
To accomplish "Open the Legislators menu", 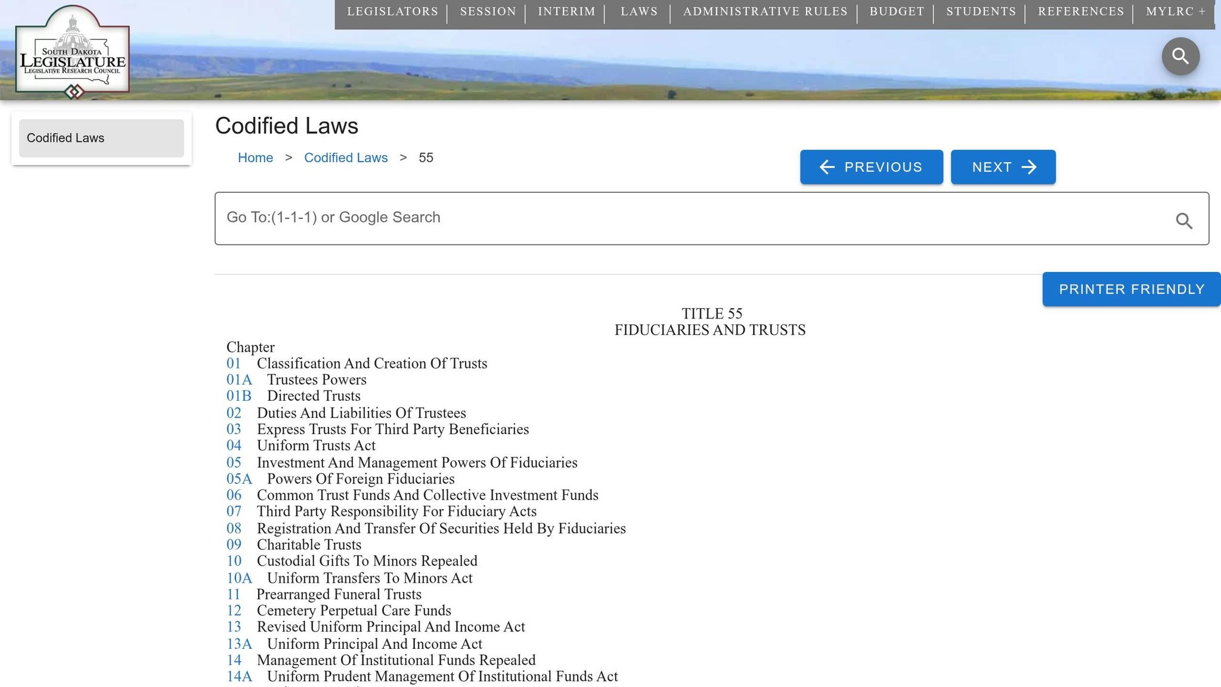I will tap(392, 12).
